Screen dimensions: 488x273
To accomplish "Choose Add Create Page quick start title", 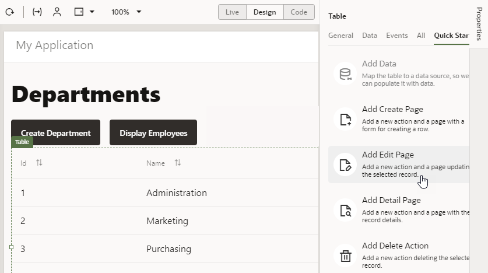I will coord(392,109).
